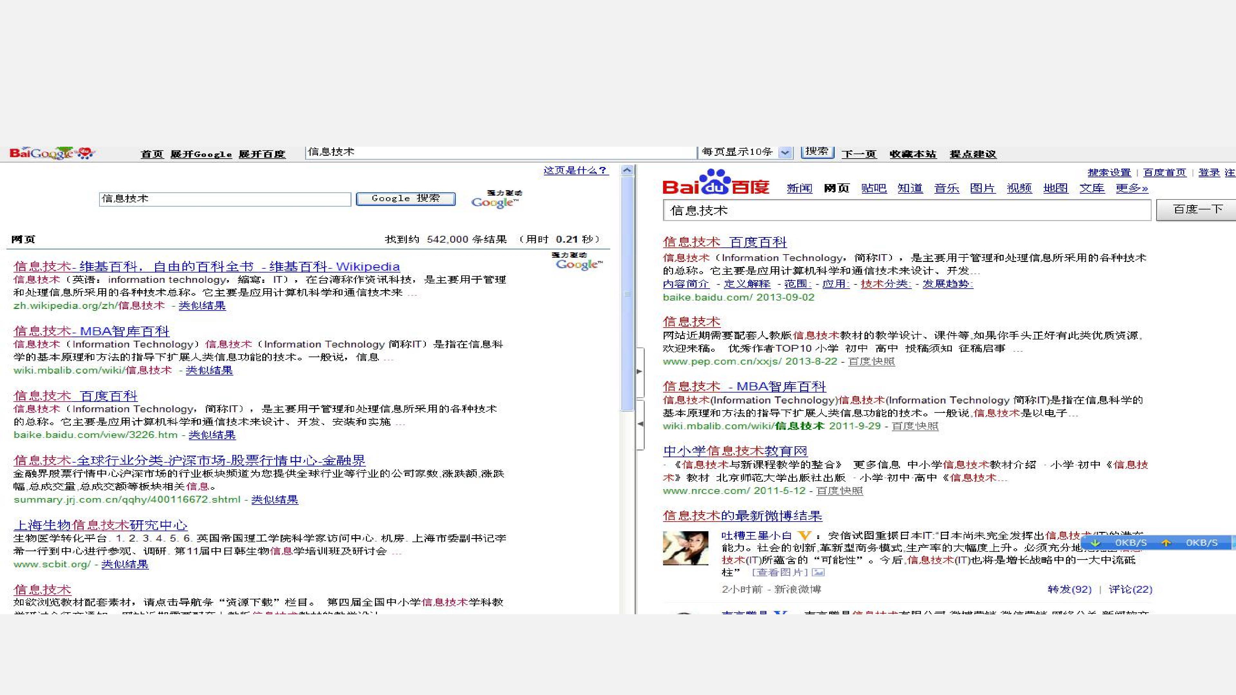Click the left-arrow pane splitter handle

click(x=640, y=424)
